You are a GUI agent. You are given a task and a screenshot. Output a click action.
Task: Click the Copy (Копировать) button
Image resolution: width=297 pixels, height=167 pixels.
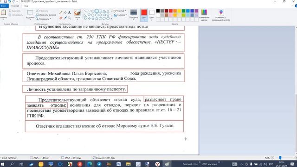coord(16,15)
